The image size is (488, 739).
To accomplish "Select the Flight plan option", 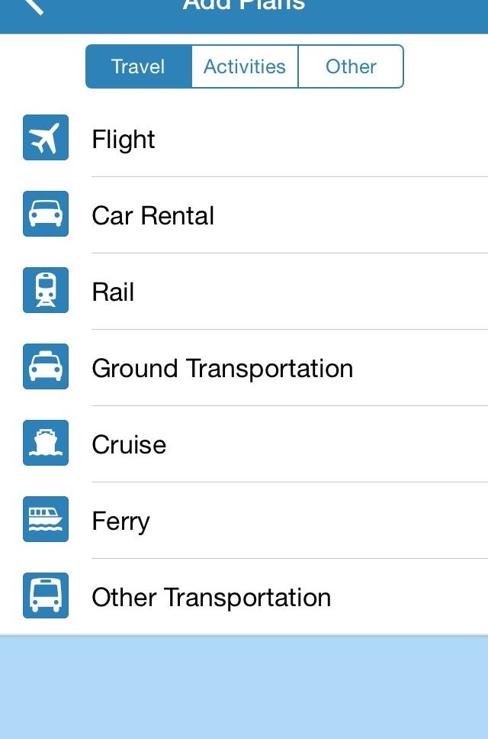I will coord(124,139).
